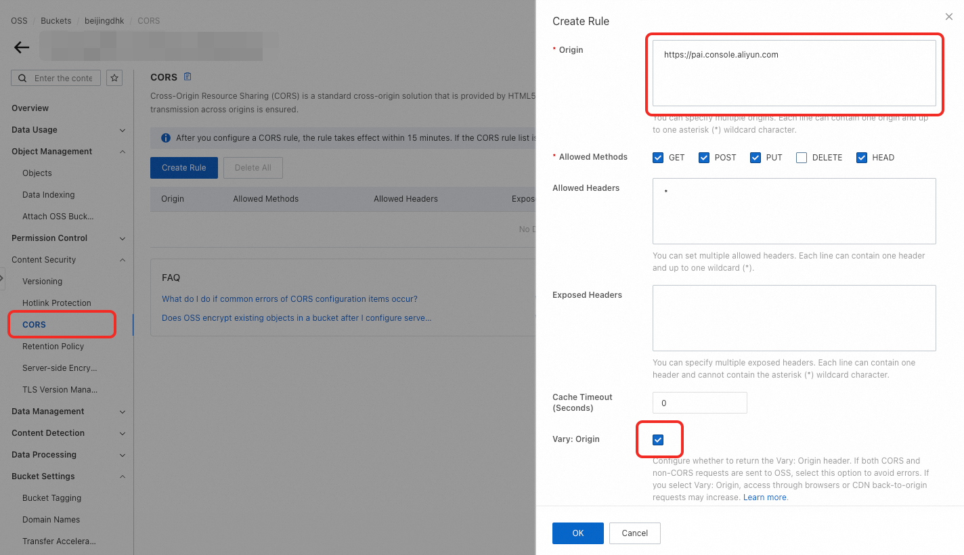The image size is (964, 555).
Task: Open Domain Names page
Action: pos(51,520)
